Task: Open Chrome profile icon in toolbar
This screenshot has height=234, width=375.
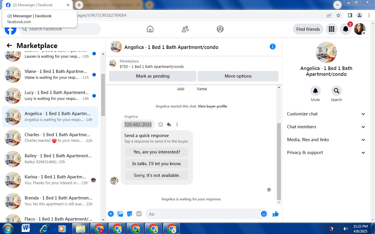Action: pyautogui.click(x=359, y=15)
